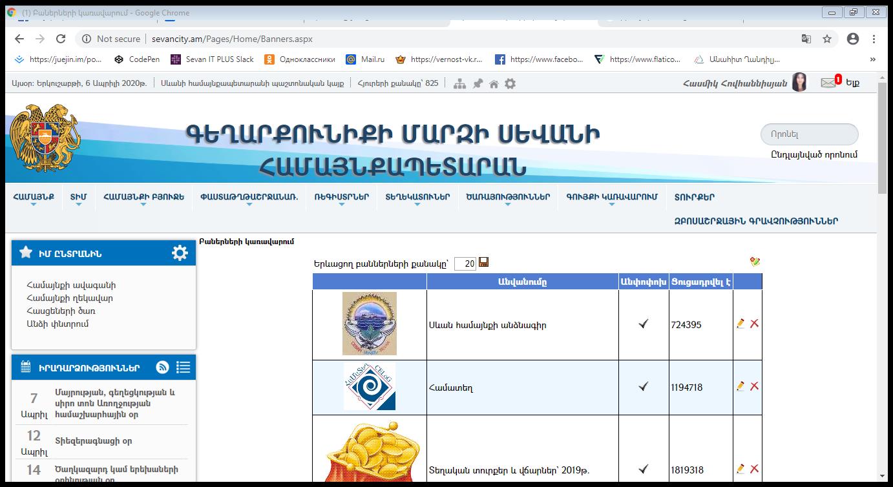Open the Անձի փնտրում link
Screen dimensions: 893x487
coord(58,324)
